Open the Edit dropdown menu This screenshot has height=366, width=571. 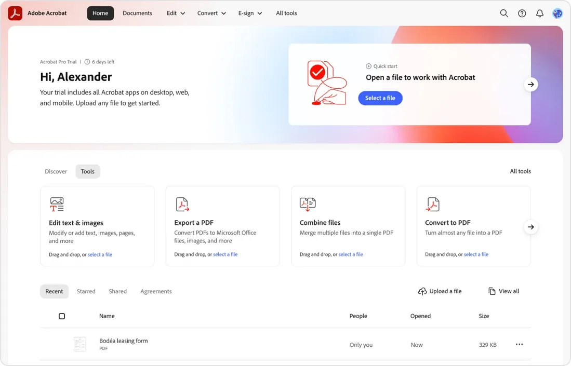(x=175, y=13)
